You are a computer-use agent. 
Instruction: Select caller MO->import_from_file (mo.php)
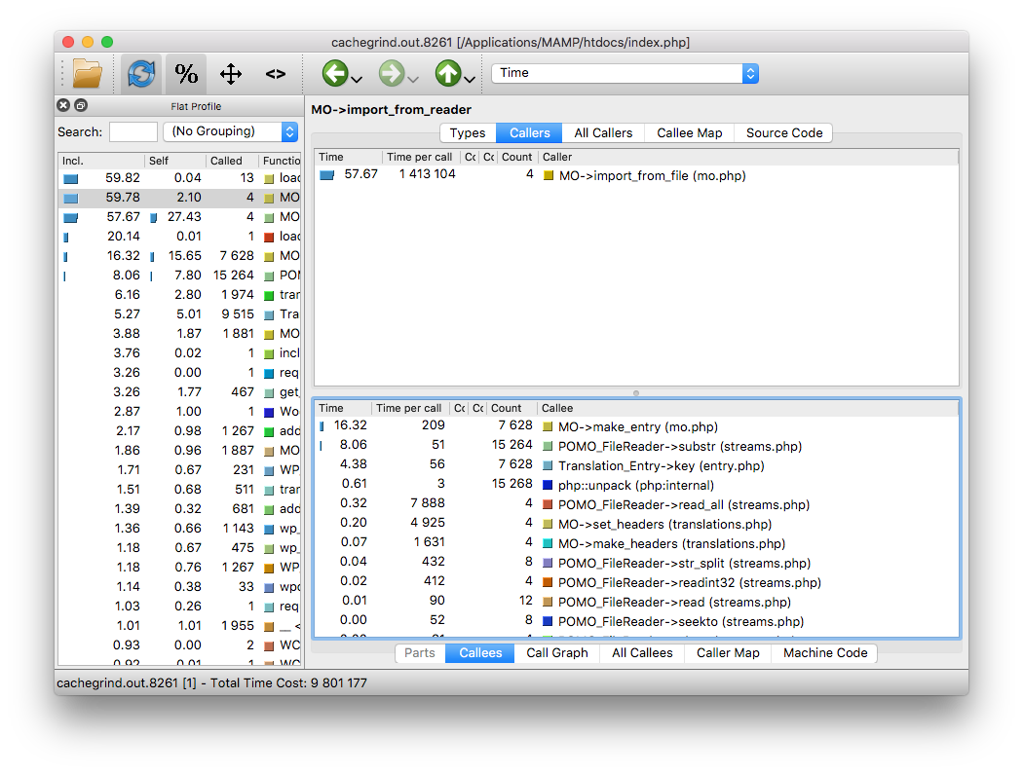636,174
